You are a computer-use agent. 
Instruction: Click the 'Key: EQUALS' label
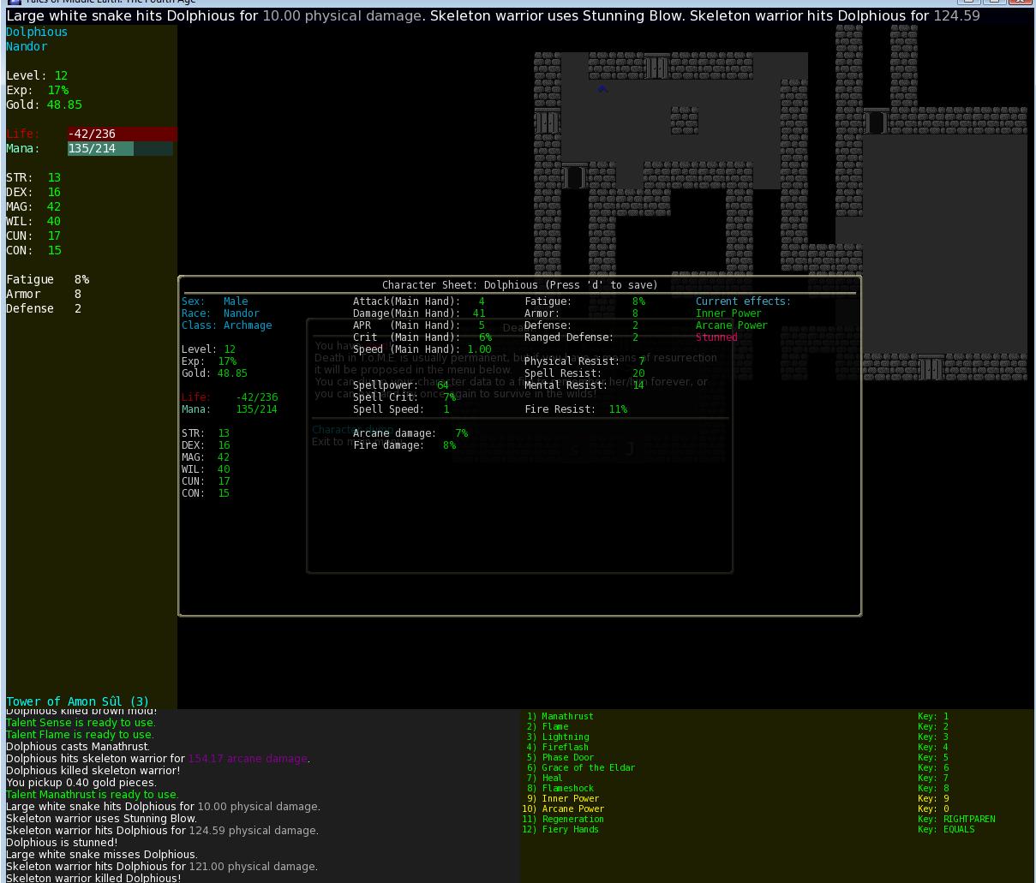(946, 829)
